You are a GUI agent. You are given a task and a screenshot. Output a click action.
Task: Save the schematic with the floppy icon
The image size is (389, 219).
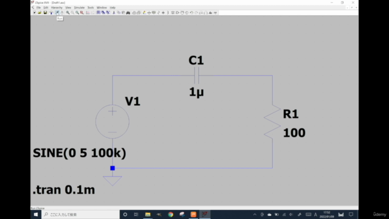(x=45, y=13)
